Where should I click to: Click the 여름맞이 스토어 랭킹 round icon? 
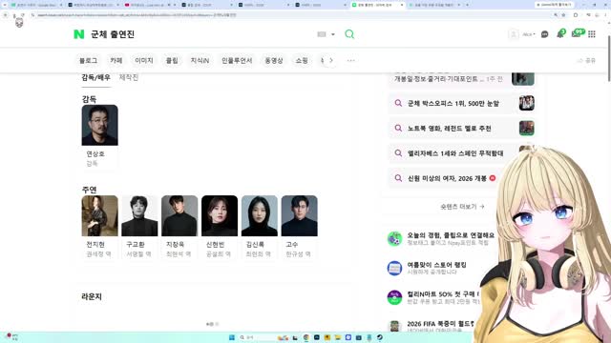[394, 269]
